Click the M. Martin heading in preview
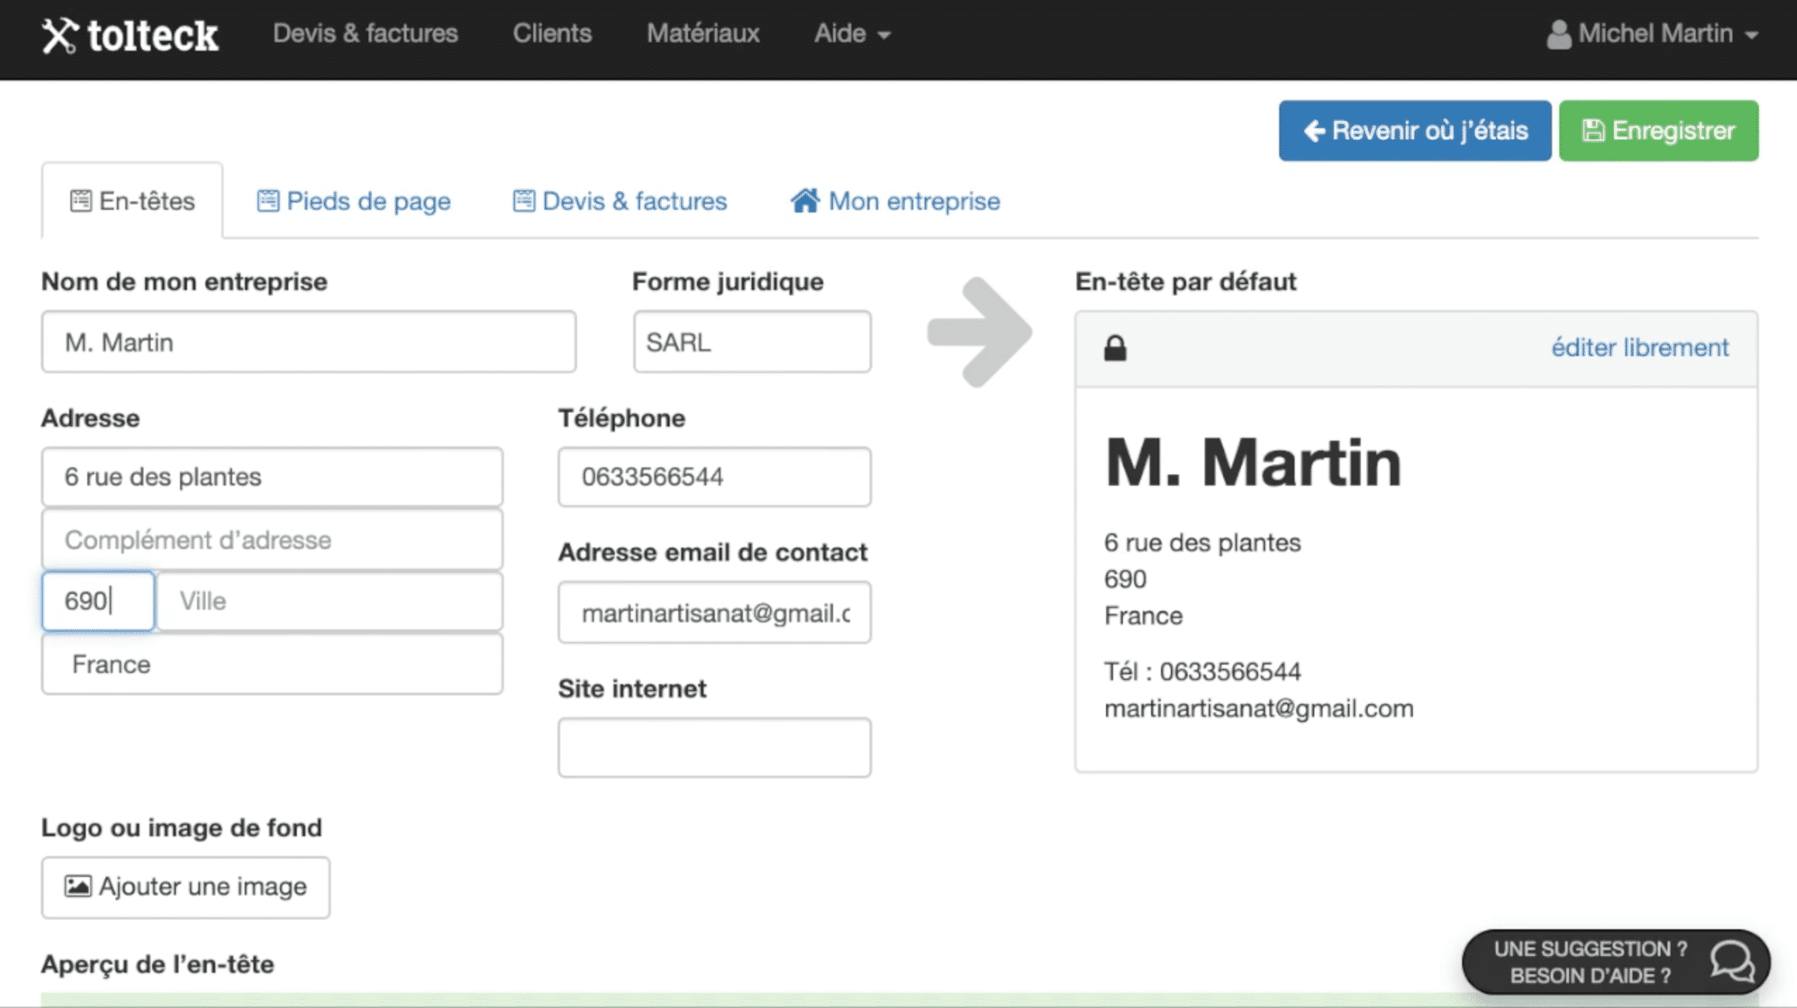Image resolution: width=1797 pixels, height=1008 pixels. [1253, 462]
